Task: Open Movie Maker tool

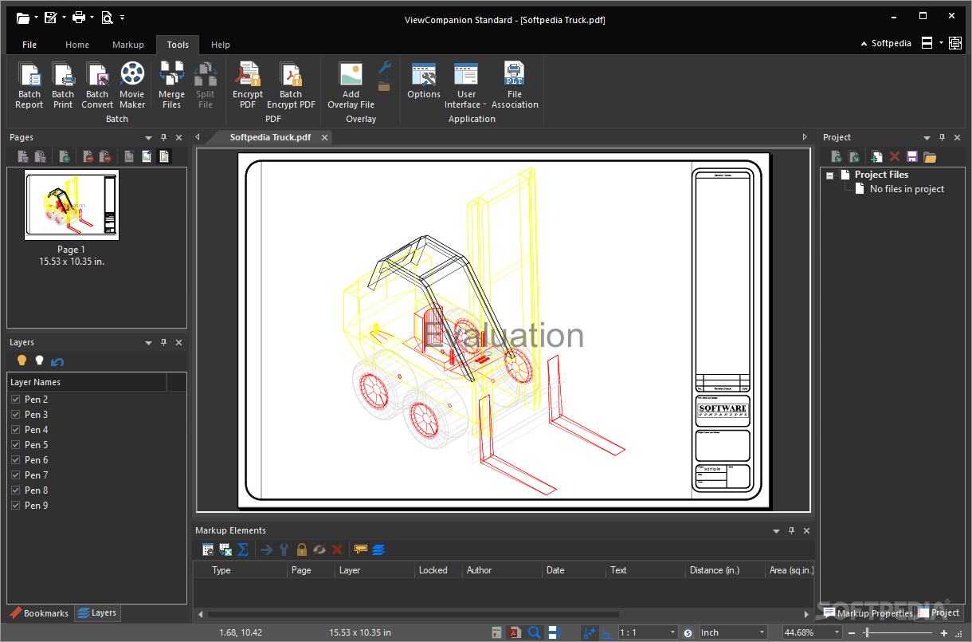Action: coord(132,86)
